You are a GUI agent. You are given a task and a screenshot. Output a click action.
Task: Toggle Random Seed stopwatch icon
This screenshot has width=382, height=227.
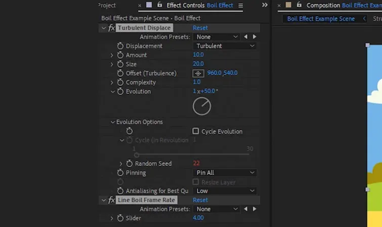(x=130, y=163)
